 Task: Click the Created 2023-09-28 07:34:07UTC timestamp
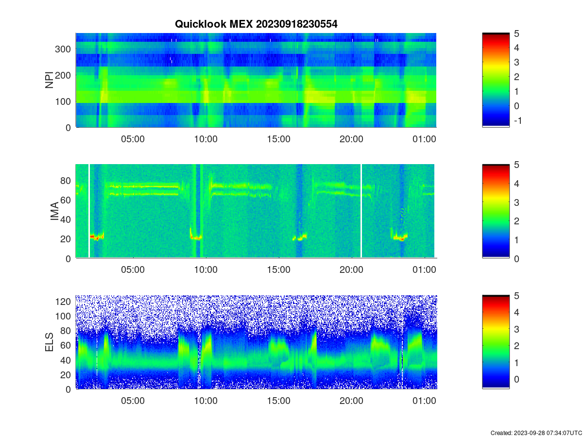point(536,433)
